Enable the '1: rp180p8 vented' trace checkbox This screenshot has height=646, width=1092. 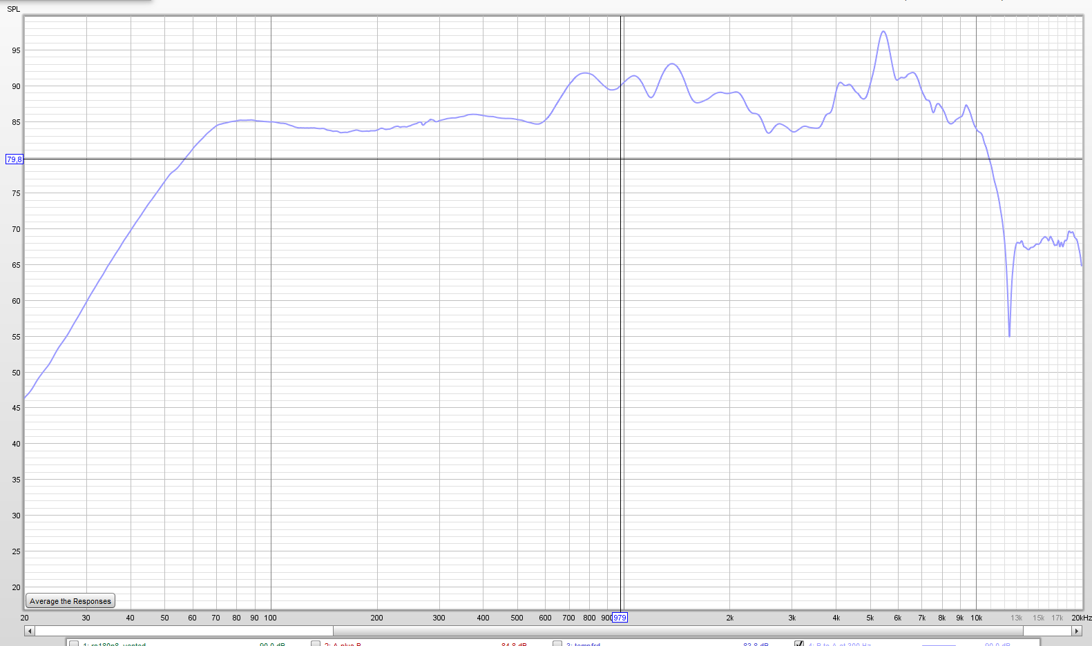[74, 644]
